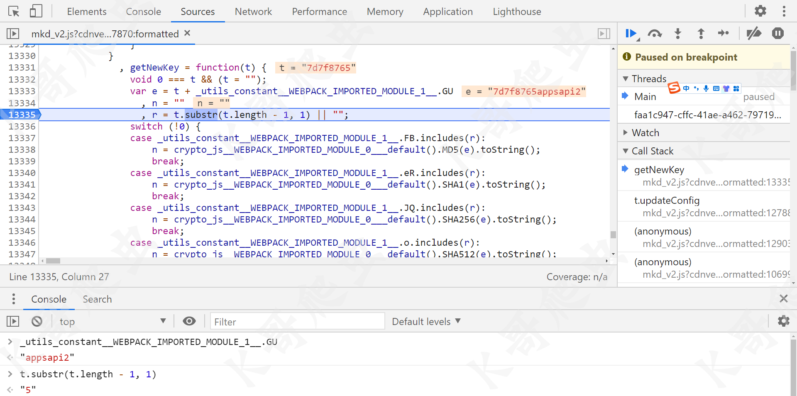Show the file navigator pane
797x396 pixels.
point(13,34)
